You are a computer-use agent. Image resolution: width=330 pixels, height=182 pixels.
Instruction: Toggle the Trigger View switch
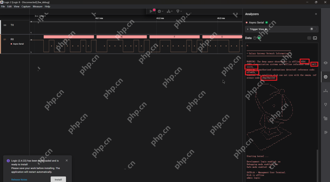313,29
